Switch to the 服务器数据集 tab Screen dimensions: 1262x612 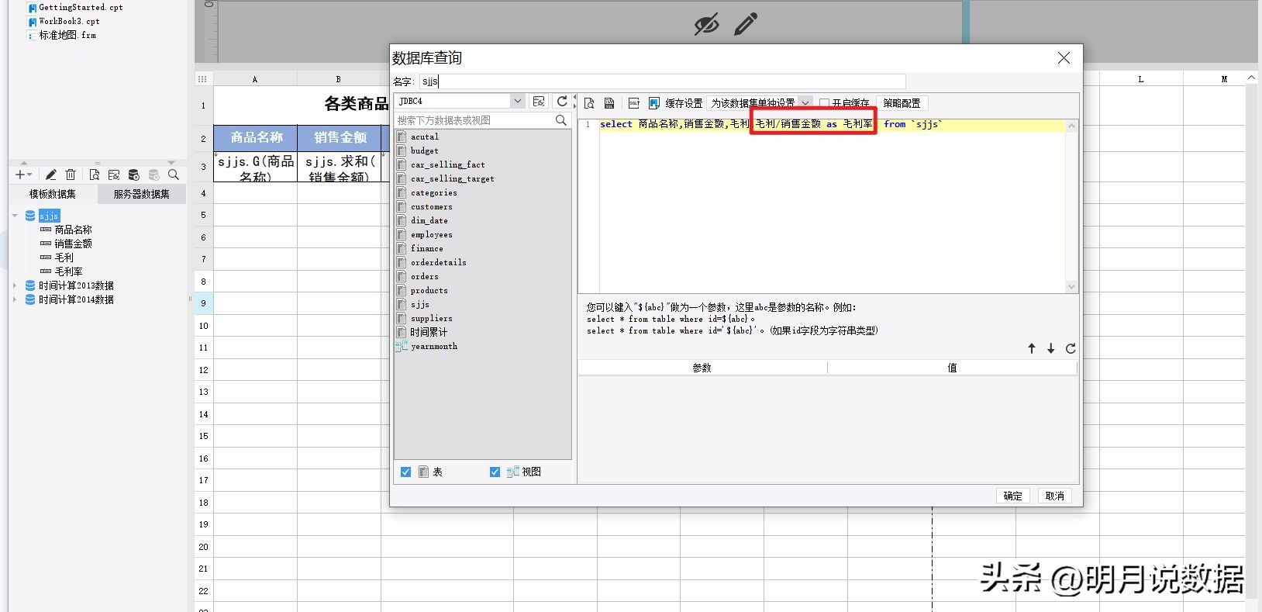click(x=141, y=194)
